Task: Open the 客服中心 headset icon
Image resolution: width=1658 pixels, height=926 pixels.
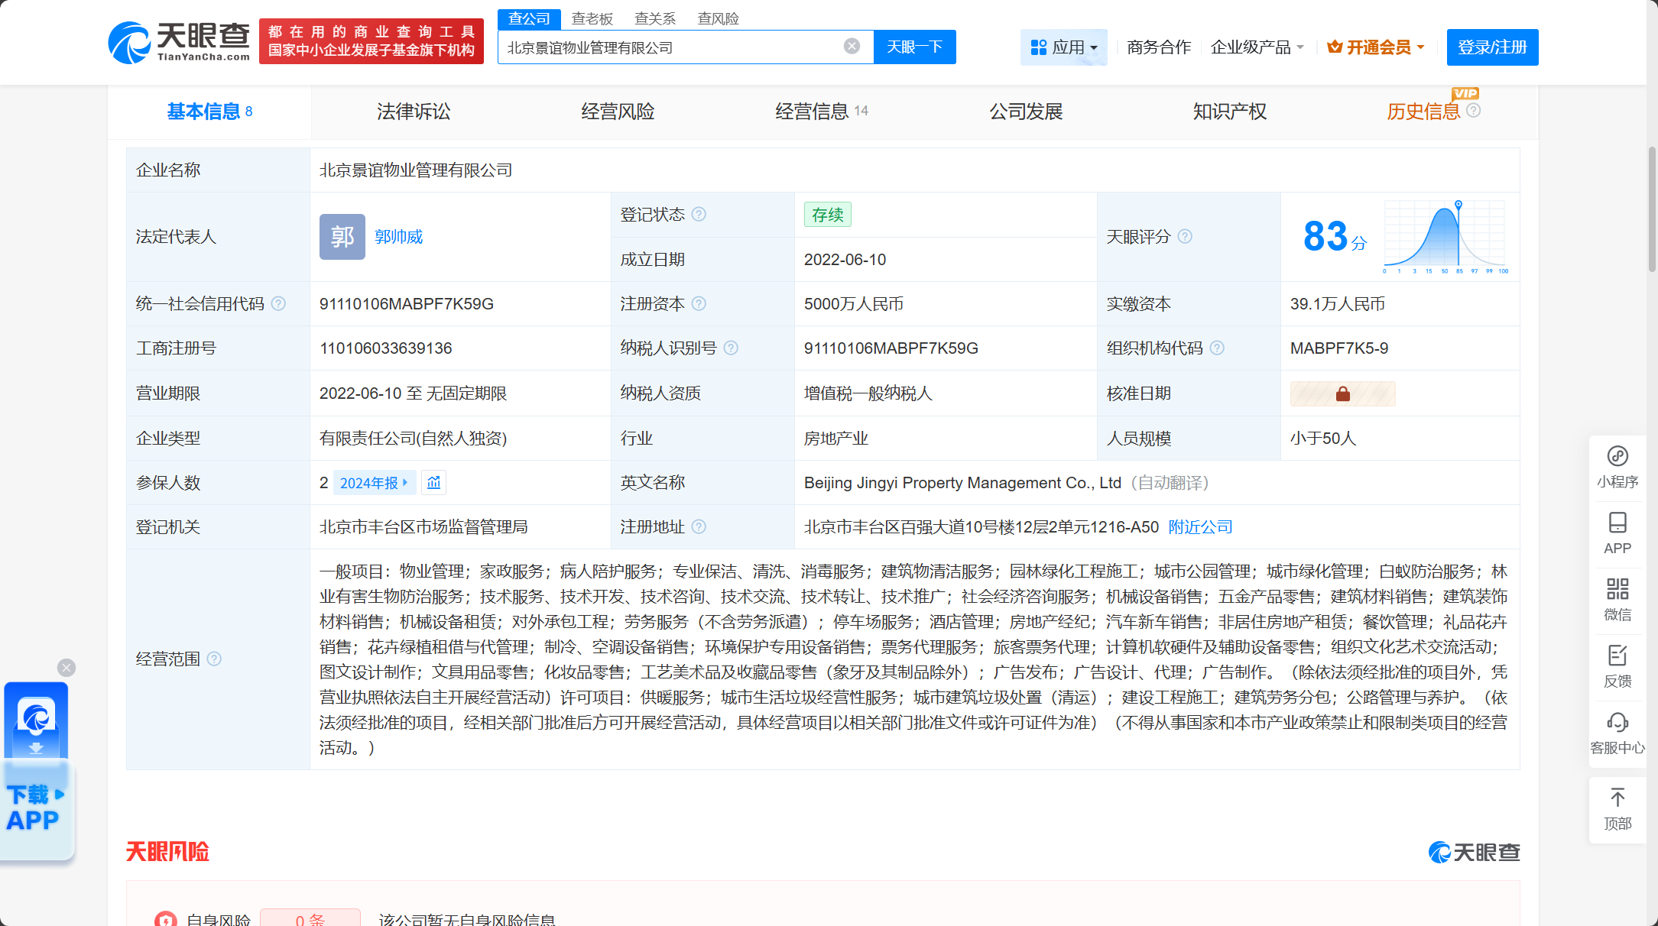Action: point(1617,732)
